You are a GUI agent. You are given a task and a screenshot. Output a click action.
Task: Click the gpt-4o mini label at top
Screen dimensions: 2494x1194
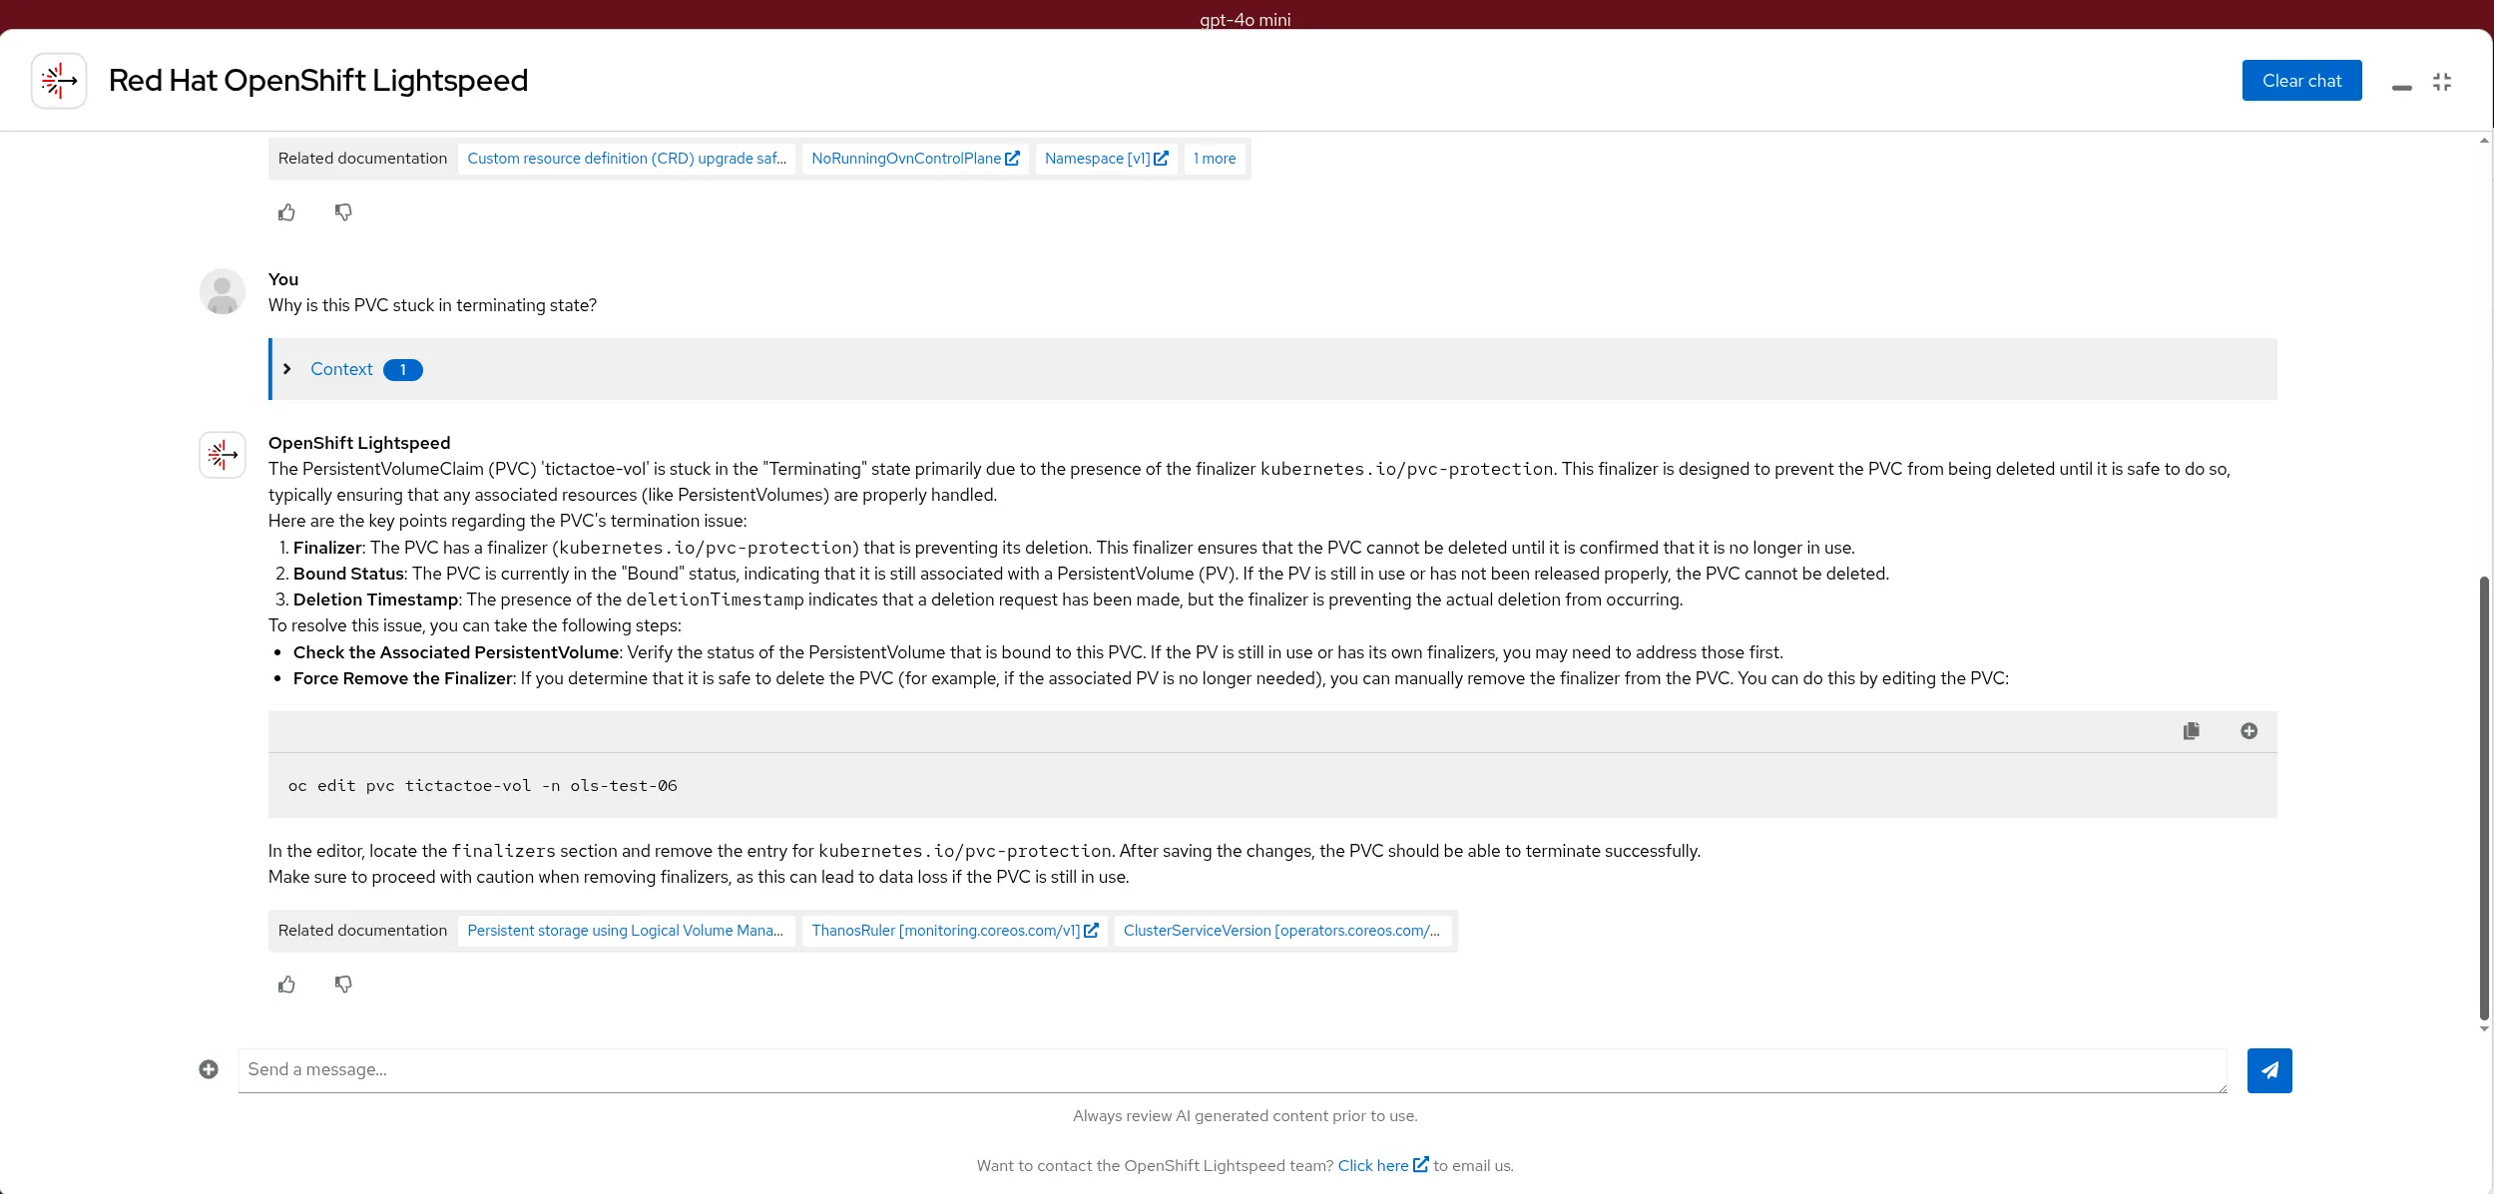click(x=1245, y=19)
